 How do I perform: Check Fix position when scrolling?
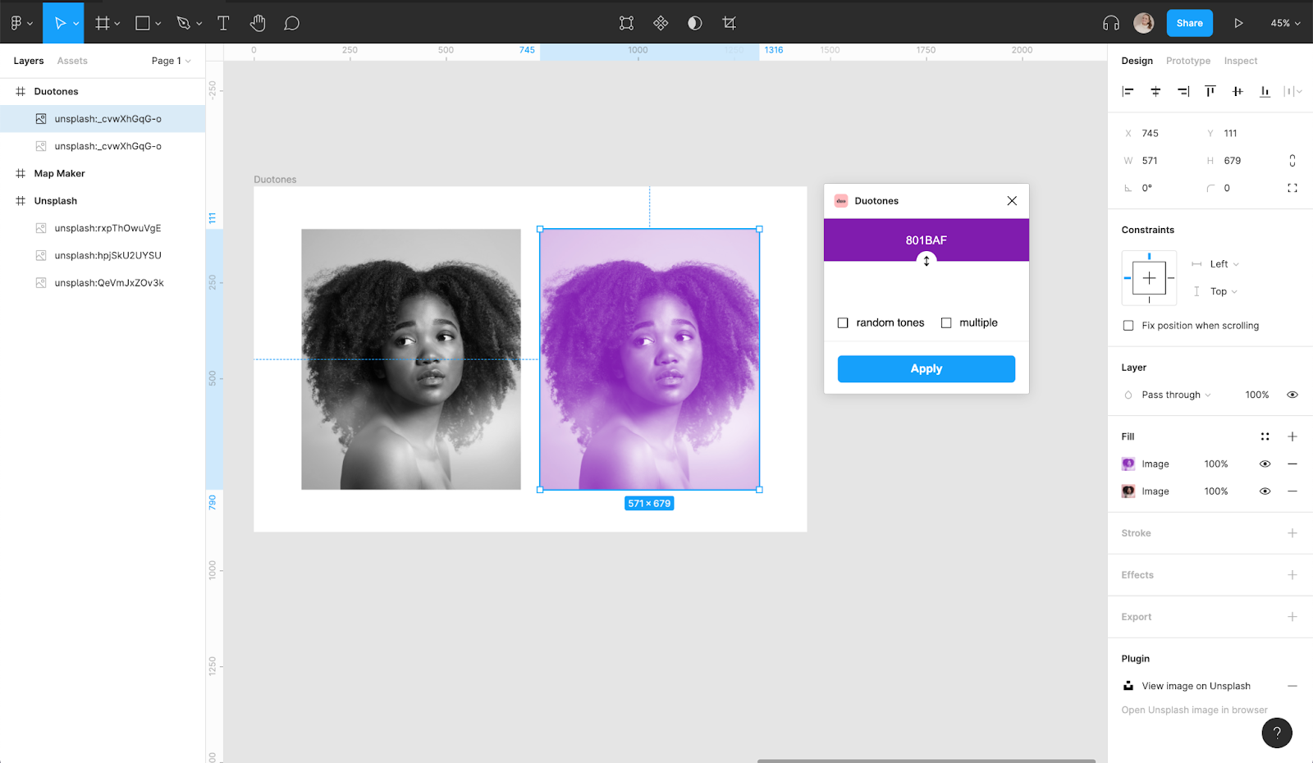click(x=1128, y=326)
